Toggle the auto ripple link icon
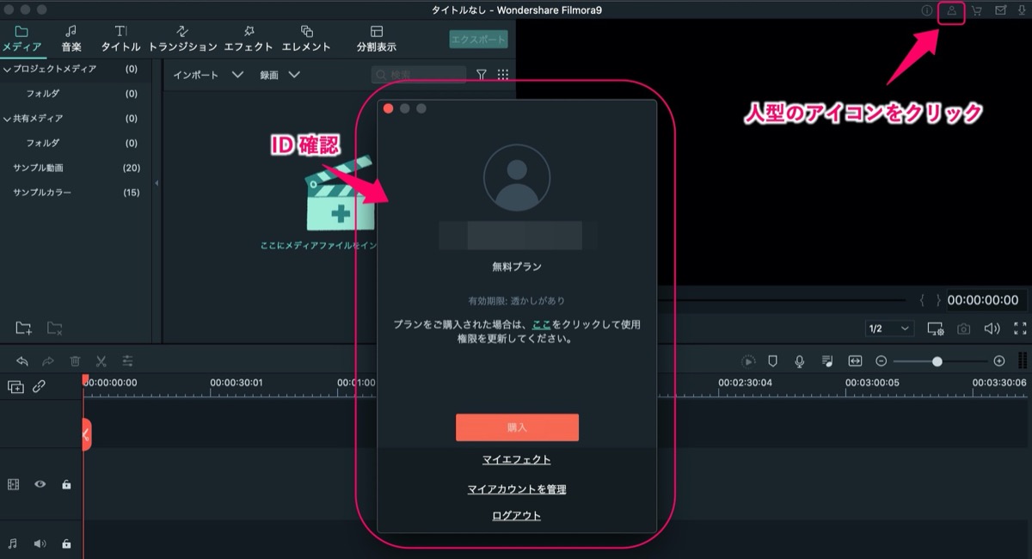The image size is (1032, 559). click(x=39, y=387)
